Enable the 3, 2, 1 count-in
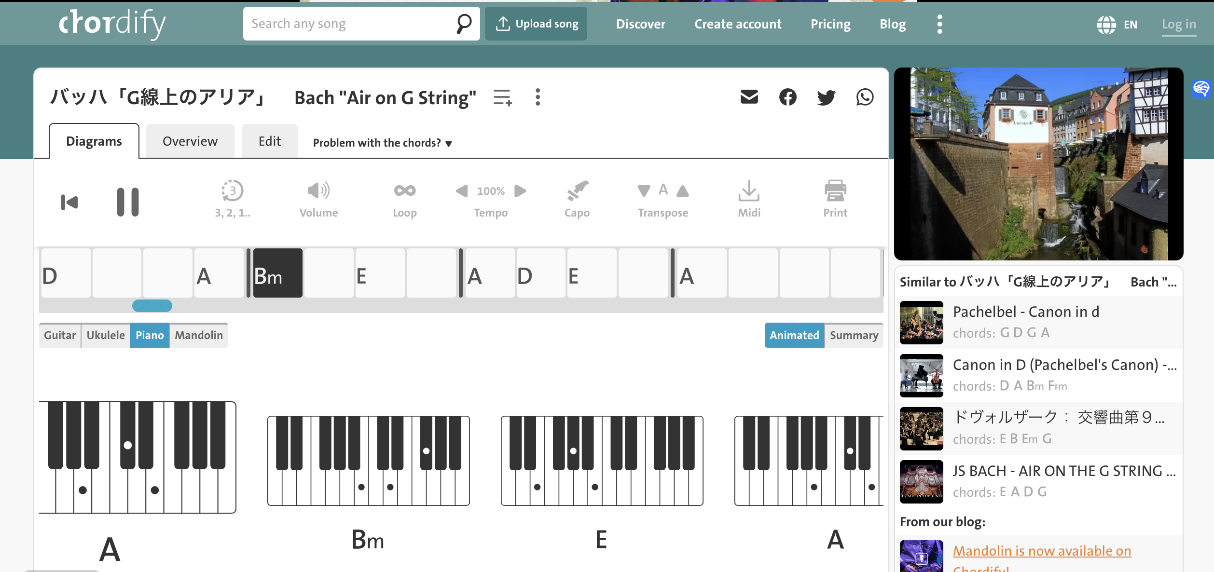Screen dimensions: 1214x572 (x=233, y=199)
